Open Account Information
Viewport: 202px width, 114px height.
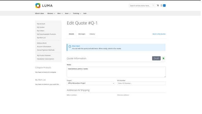coord(44,47)
